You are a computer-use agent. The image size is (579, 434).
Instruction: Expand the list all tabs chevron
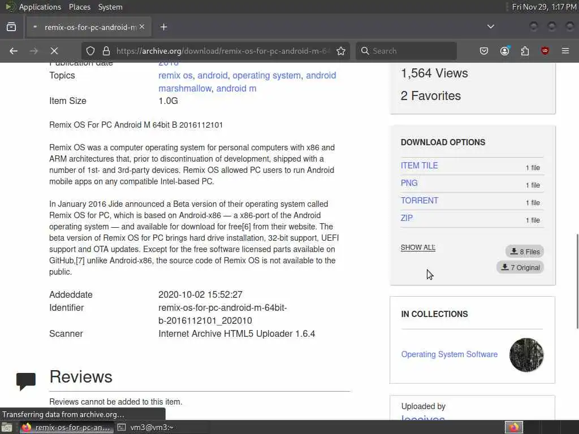pos(491,27)
